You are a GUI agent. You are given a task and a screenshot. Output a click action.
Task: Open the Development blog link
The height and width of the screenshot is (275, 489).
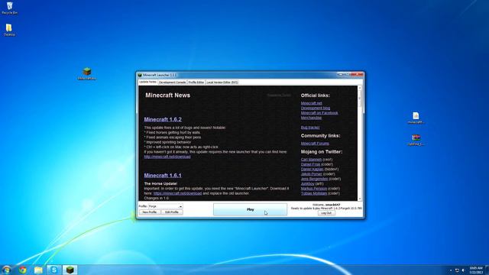316,108
